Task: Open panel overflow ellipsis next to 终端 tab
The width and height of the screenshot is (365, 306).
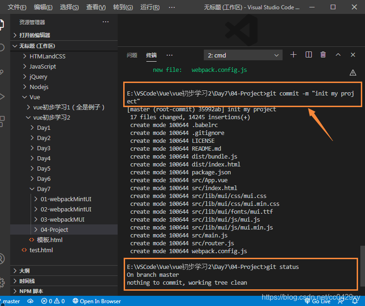Action: 170,55
